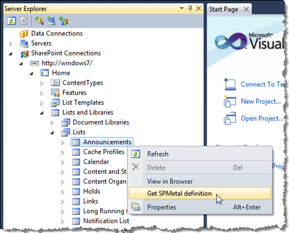Click the Calendar list icon
Image resolution: width=289 pixels, height=233 pixels.
tap(76, 162)
